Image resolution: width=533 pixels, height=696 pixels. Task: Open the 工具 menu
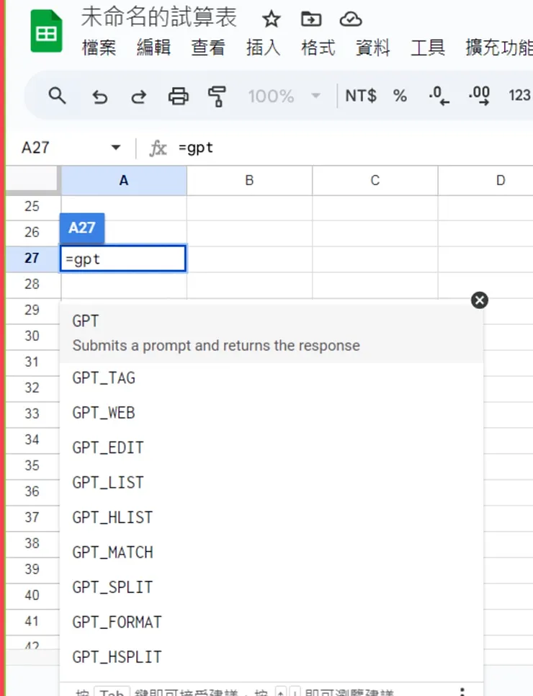pos(428,48)
